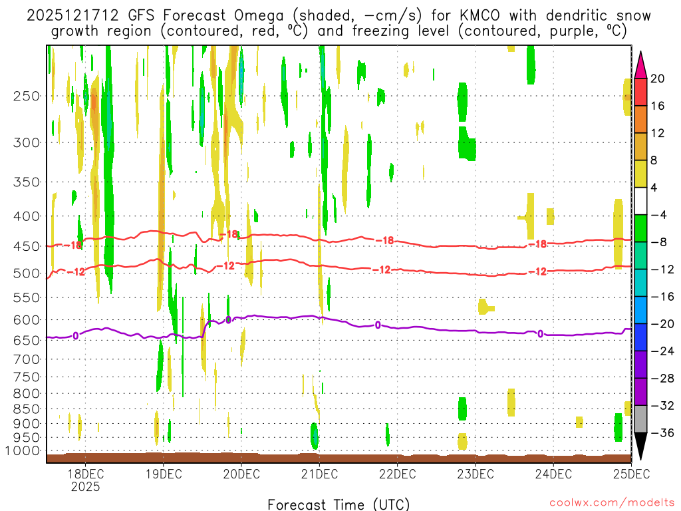Click the colorbar value label 20
Image resolution: width=681 pixels, height=511 pixels.
click(658, 79)
